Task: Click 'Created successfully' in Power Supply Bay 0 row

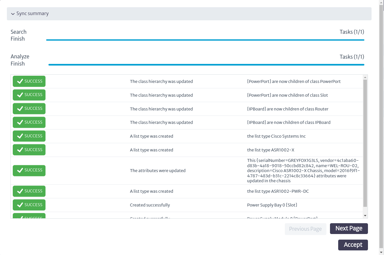Action: (x=150, y=205)
